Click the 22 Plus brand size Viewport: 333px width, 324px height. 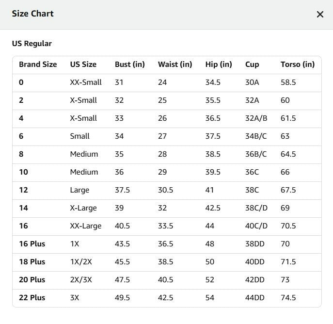tap(32, 298)
